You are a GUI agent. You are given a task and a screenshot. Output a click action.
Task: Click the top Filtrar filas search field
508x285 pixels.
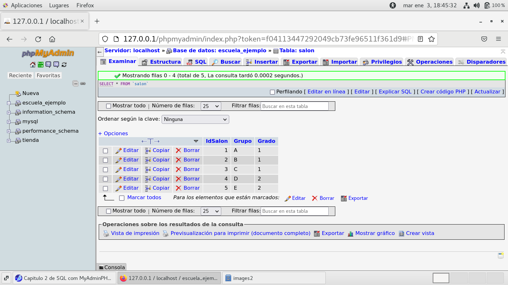[x=294, y=106]
